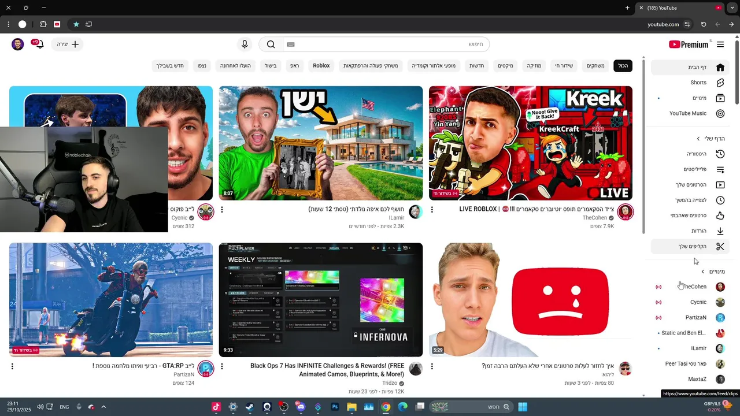Open Chrome three-dot menu
Screen dimensions: 740x416
[8, 24]
